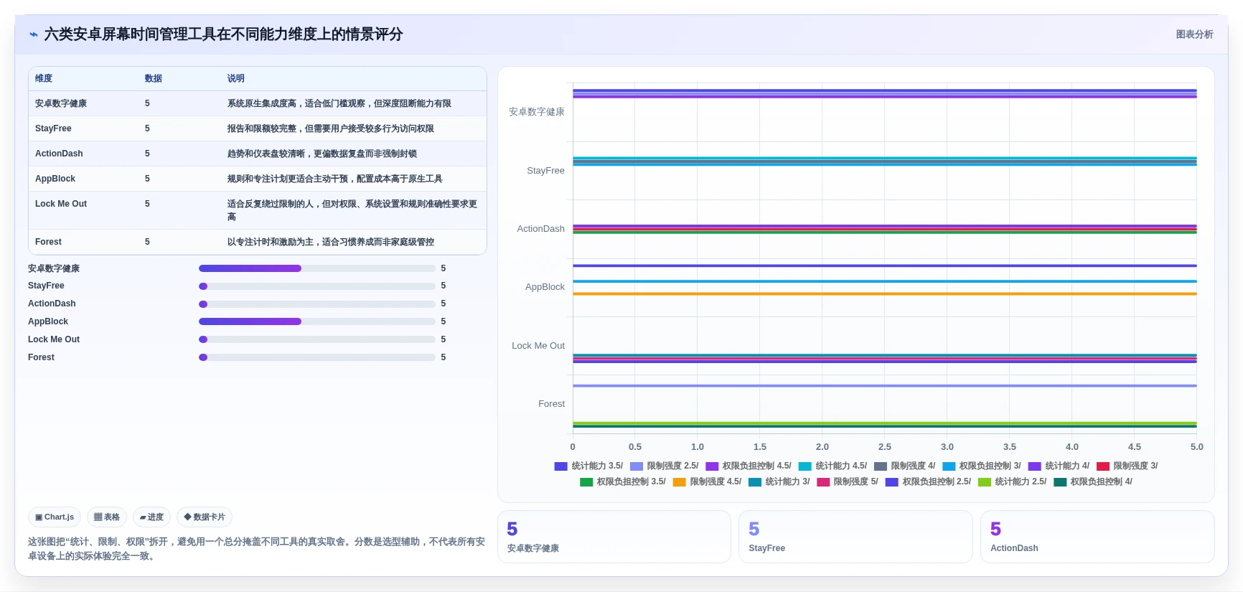Viewport: 1243px width, 592px height.
Task: Click the 图表分析 label in the header
Action: (x=1194, y=34)
